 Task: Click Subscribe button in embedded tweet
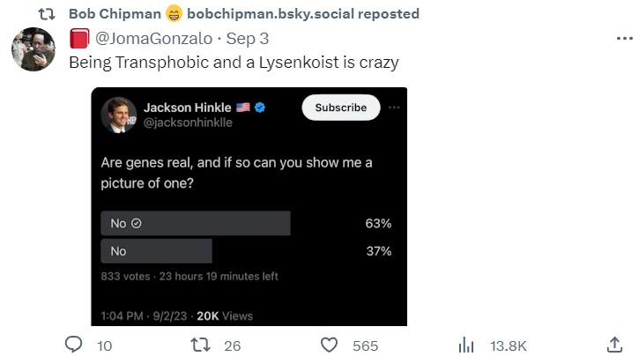[x=340, y=108]
